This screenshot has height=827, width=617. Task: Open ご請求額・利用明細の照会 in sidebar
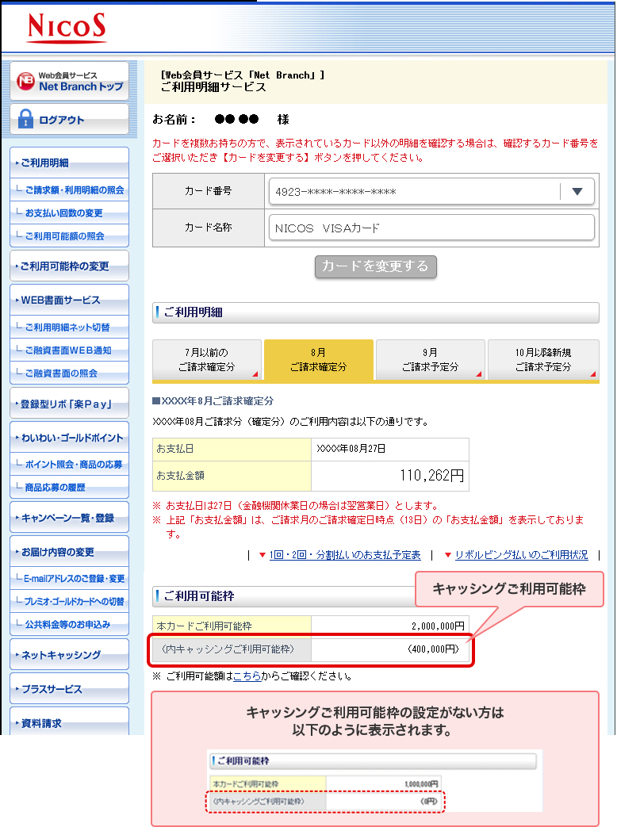[x=74, y=190]
